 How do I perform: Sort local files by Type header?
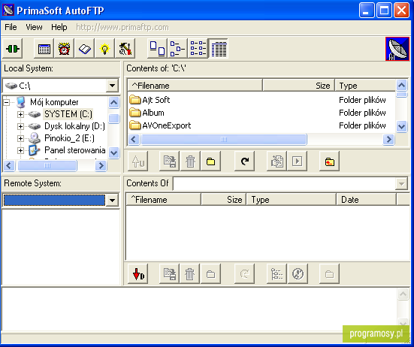(x=365, y=86)
